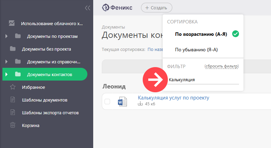Open Избранное star icon
Image resolution: width=271 pixels, height=148 pixels.
pos(13,87)
